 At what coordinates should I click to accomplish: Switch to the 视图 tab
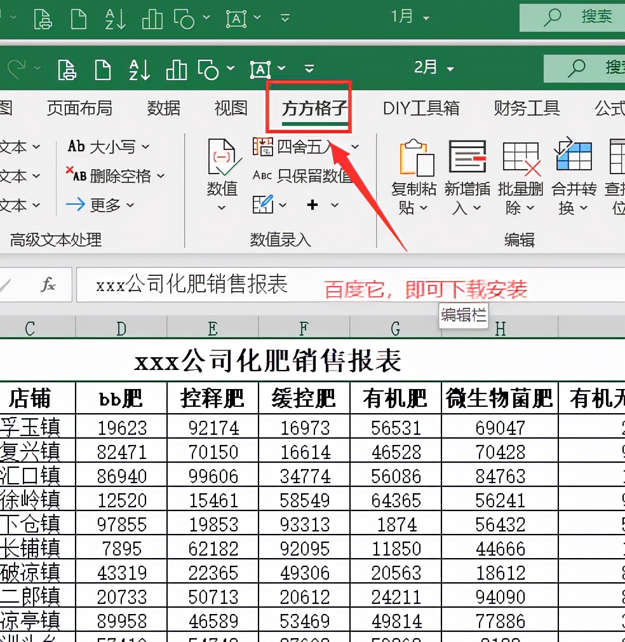[x=231, y=108]
